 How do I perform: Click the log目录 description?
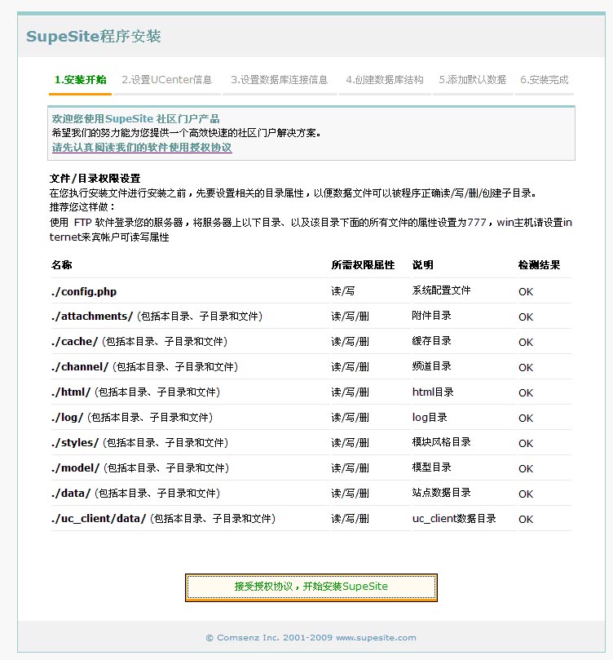point(430,417)
